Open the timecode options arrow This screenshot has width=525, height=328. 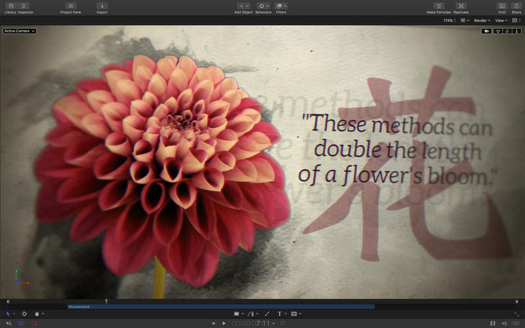pyautogui.click(x=274, y=323)
